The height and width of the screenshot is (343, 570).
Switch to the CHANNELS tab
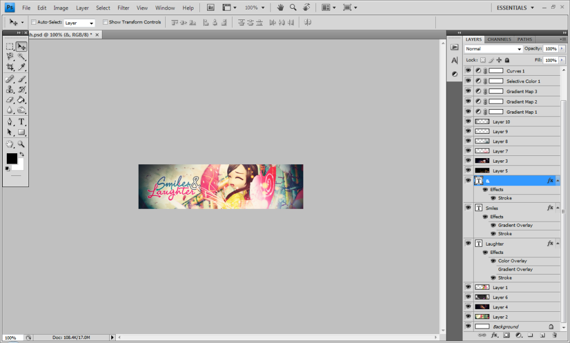[499, 40]
